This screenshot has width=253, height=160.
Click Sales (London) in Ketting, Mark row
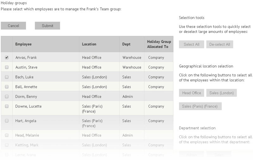(x=94, y=145)
